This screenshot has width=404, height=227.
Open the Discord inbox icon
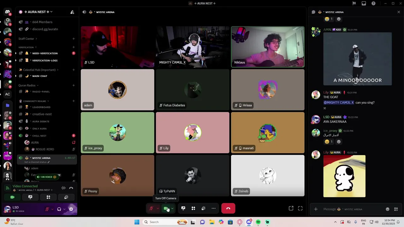pos(364,3)
